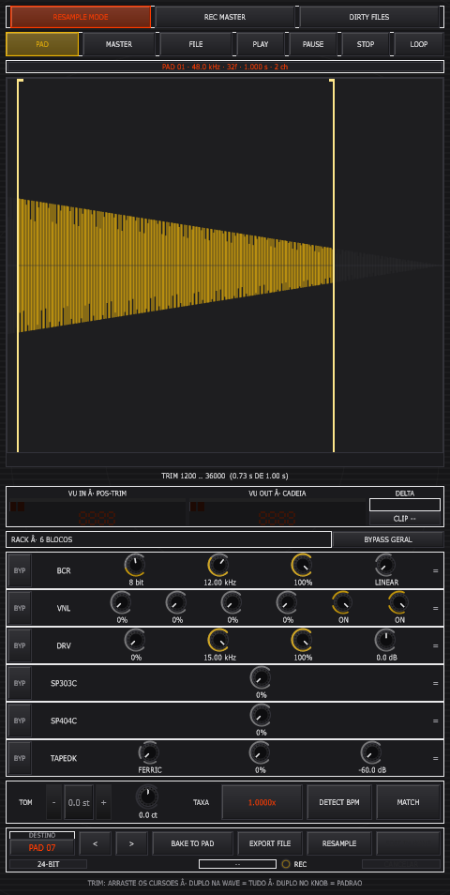Screen dimensions: 450x895
Task: Toggle LOOP playback
Action: pos(419,44)
